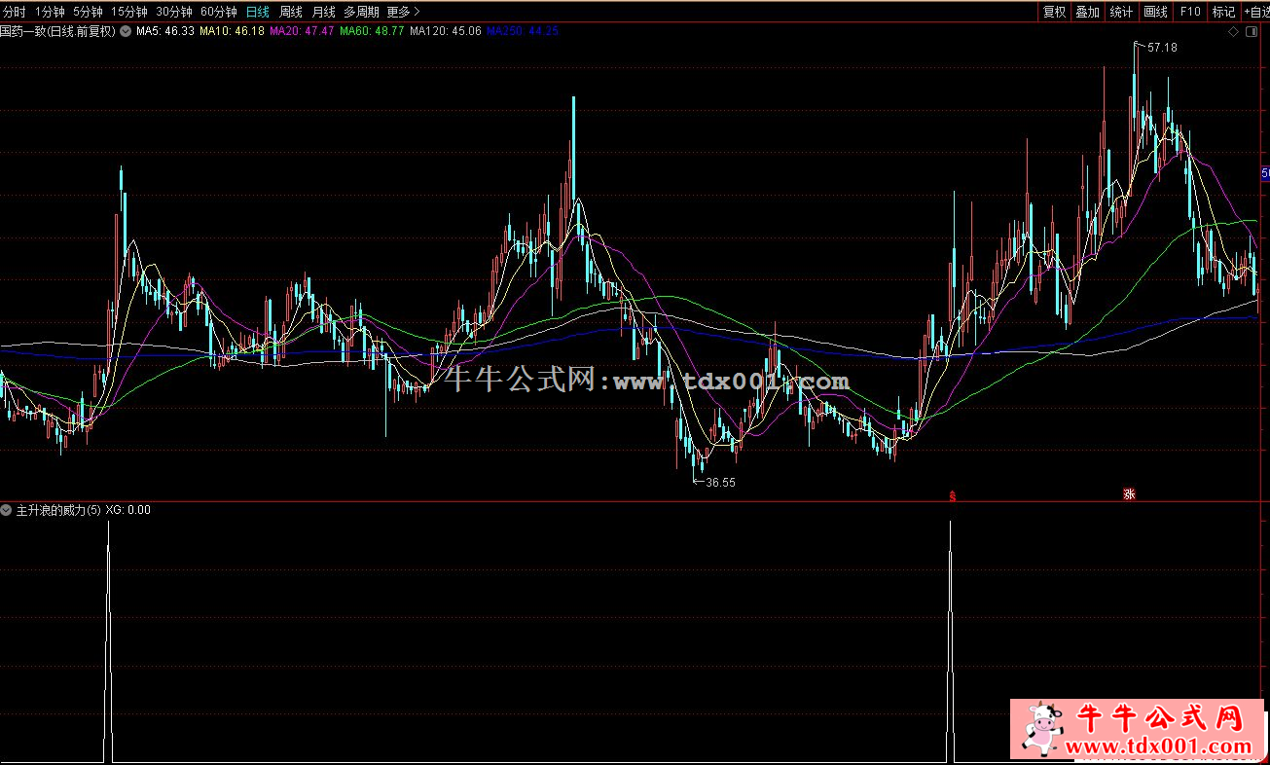
Task: Switch to the 周线 weekly chart tab
Action: 291,12
